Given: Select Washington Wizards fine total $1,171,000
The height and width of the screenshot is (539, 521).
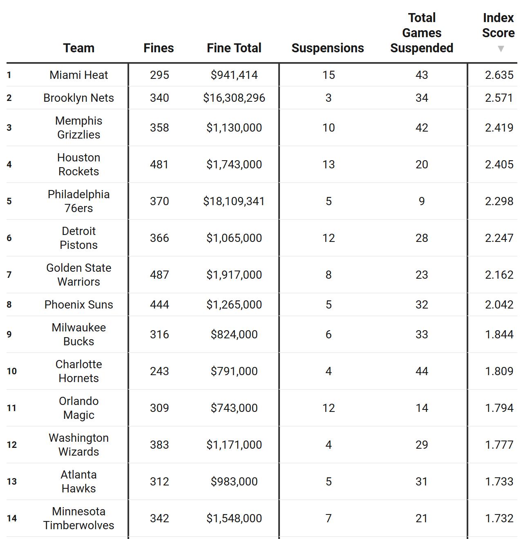Looking at the screenshot, I should [234, 445].
